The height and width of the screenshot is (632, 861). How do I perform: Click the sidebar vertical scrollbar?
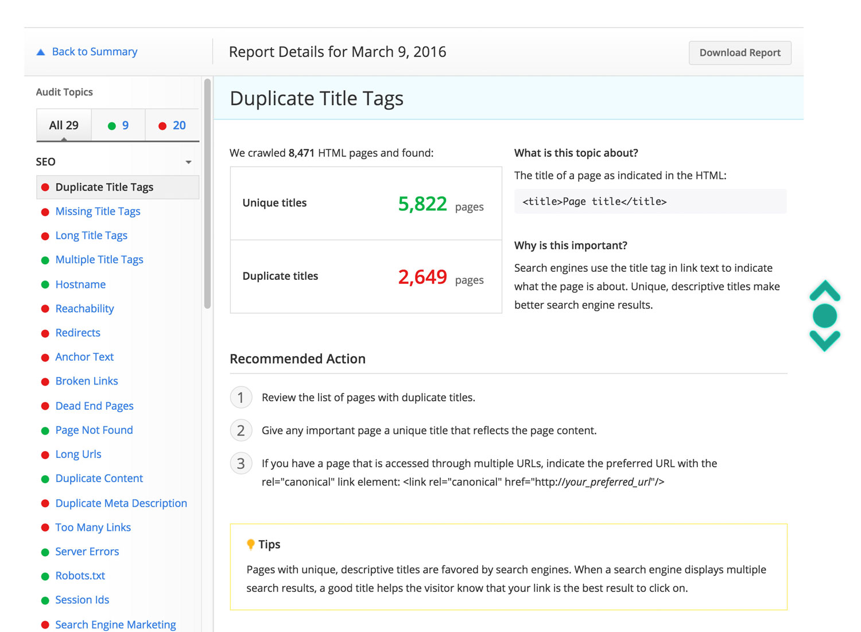(207, 194)
